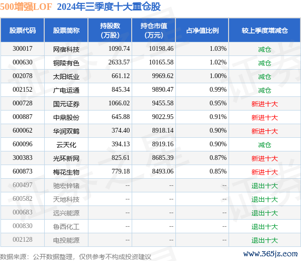301x261 pixels.
Task: Click the 股票代码 column header
Action: point(23,30)
